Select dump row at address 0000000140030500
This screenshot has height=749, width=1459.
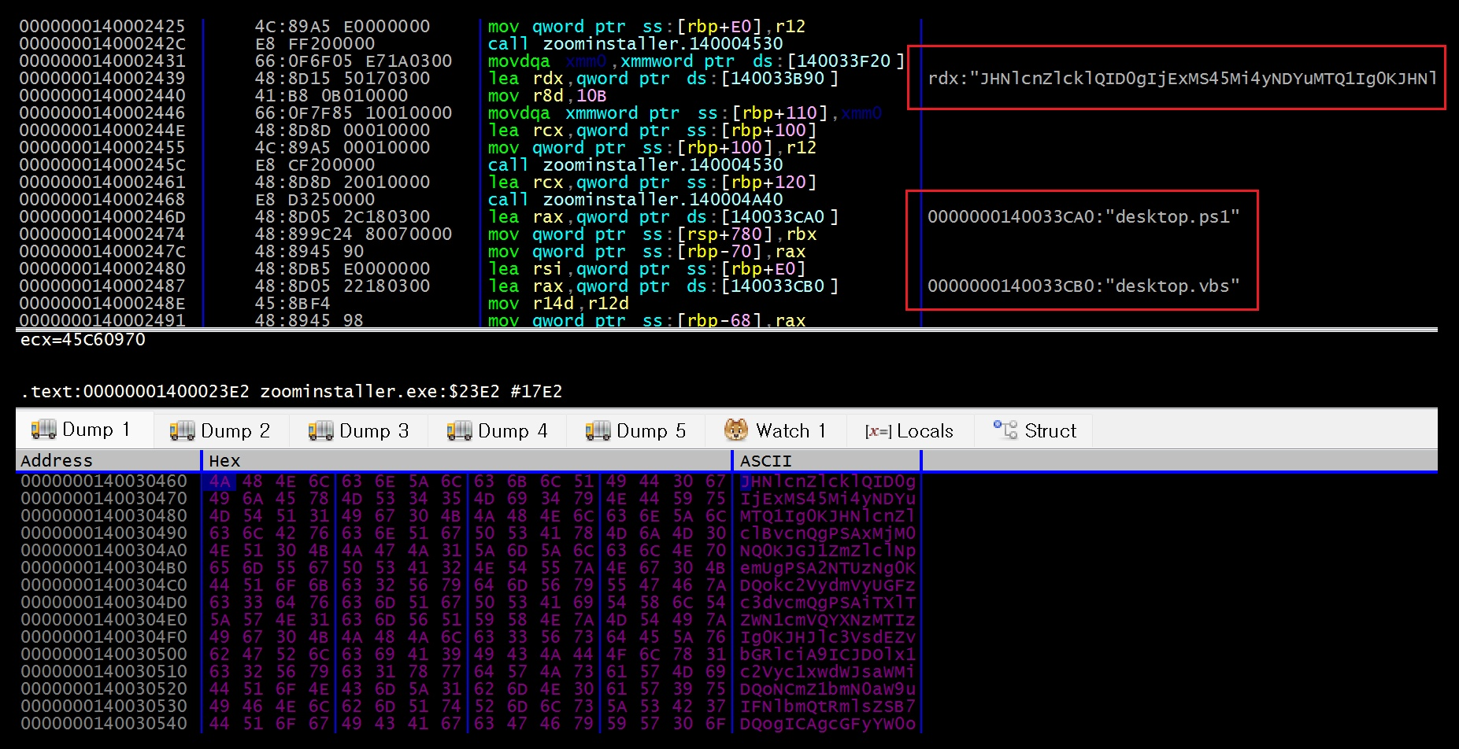coord(468,655)
